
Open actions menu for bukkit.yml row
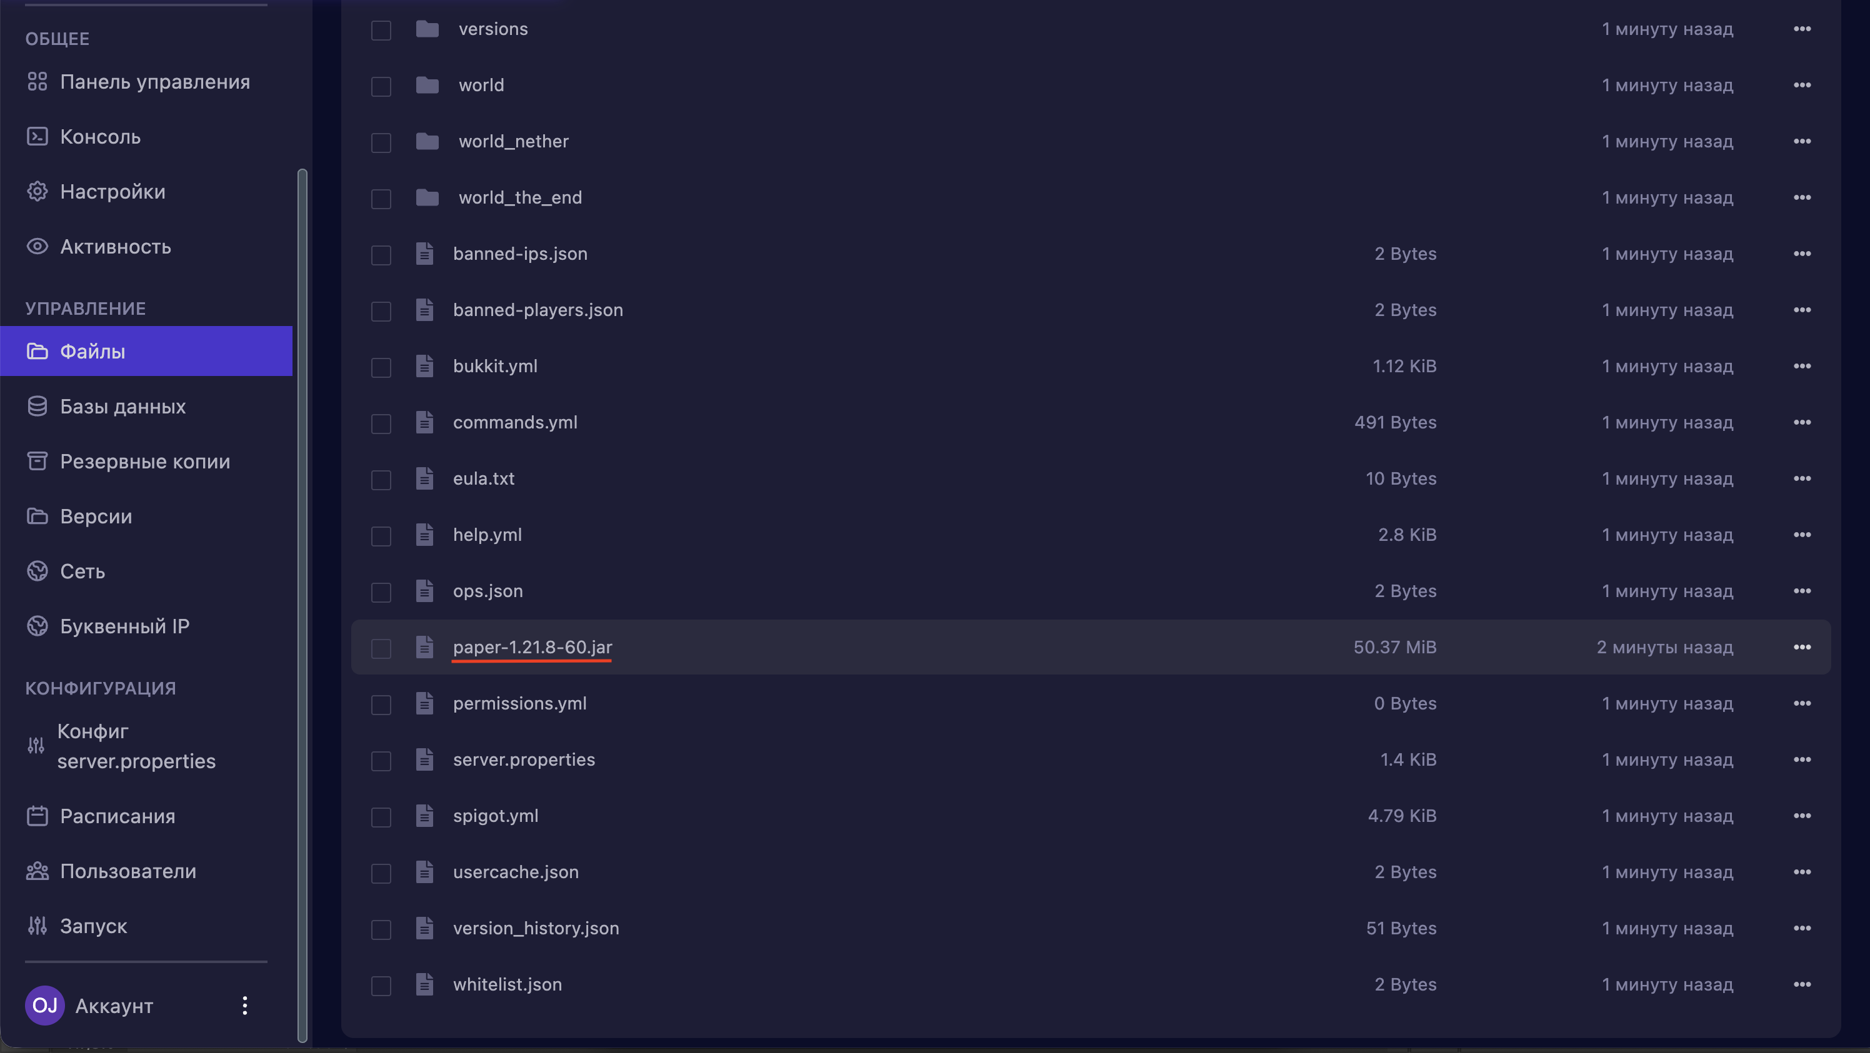[1802, 366]
